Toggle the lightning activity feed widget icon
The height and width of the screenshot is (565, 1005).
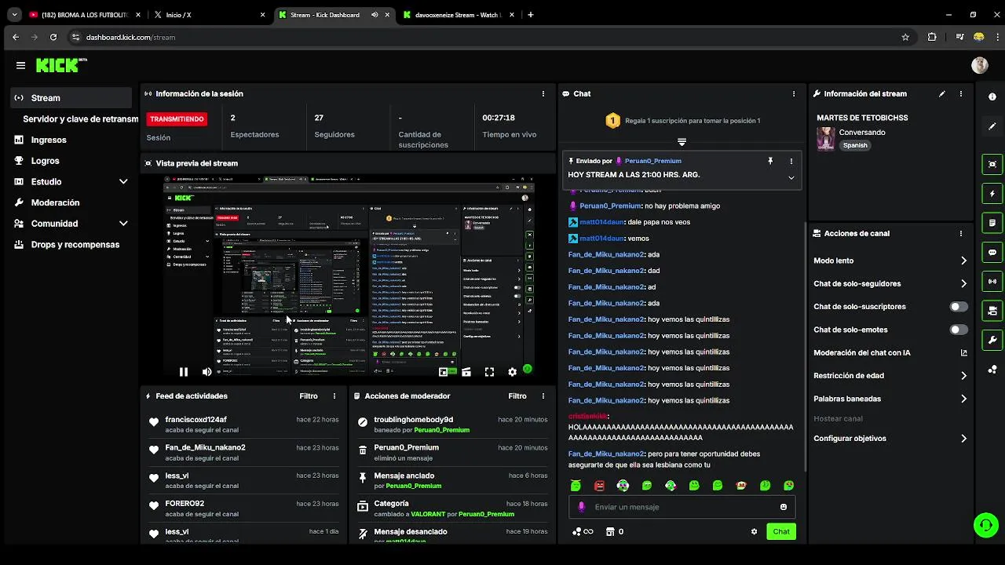tap(992, 194)
